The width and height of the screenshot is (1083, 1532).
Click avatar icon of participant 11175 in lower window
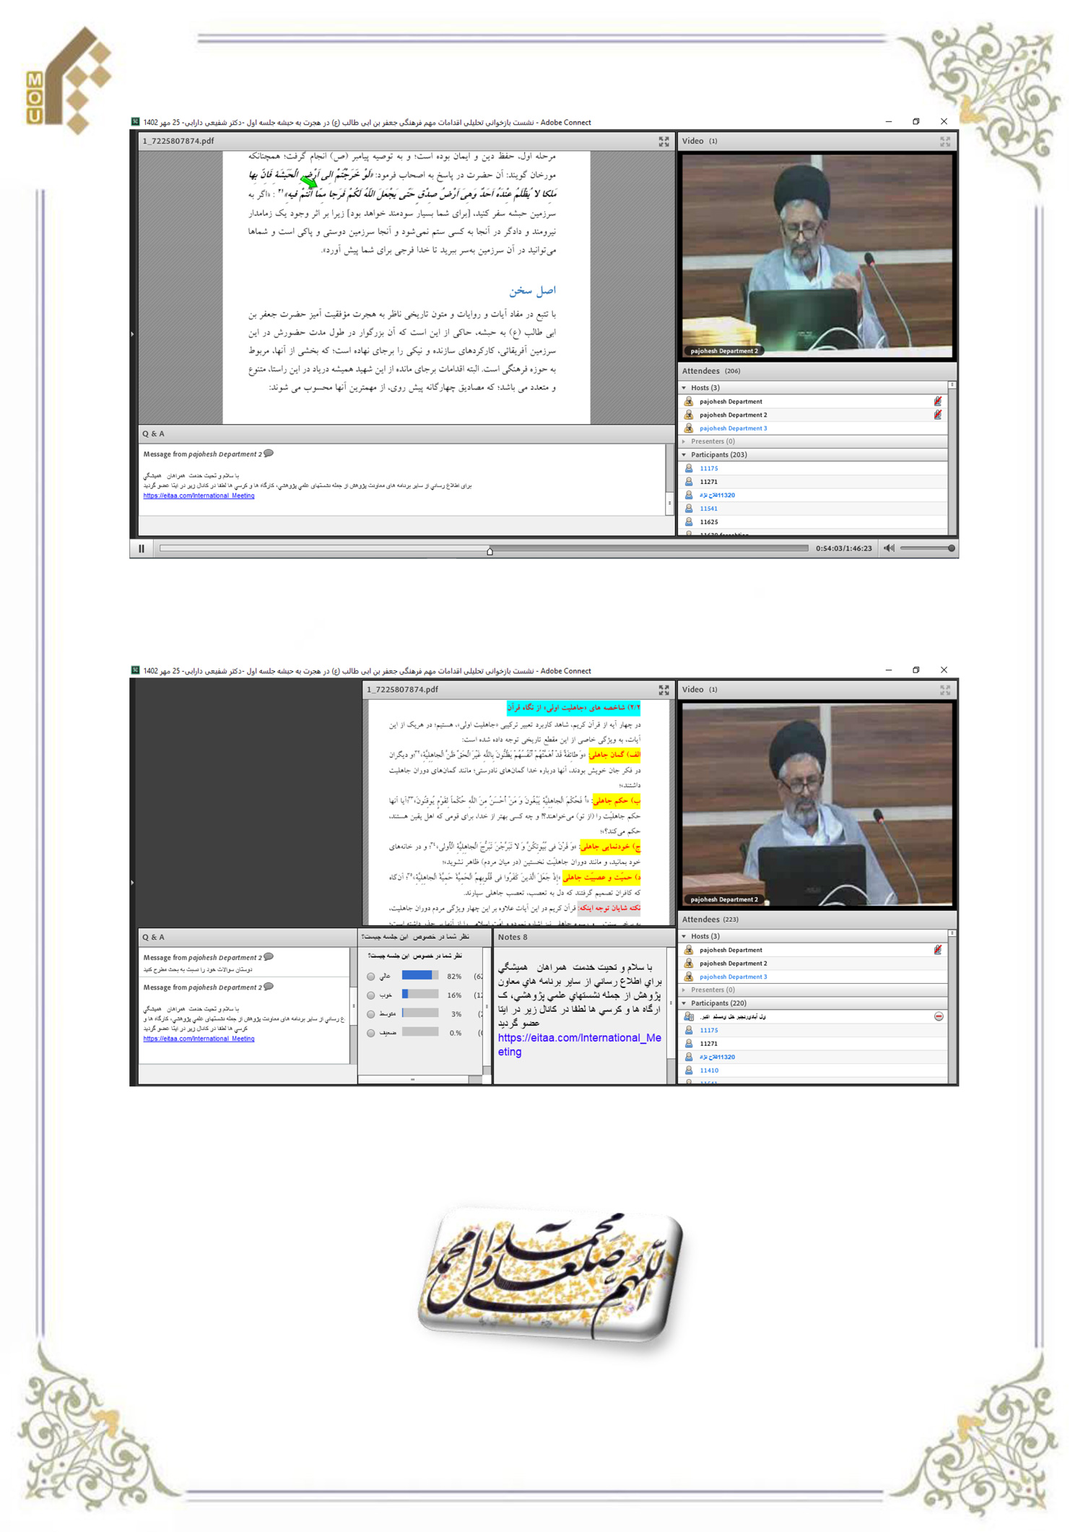tap(689, 1030)
